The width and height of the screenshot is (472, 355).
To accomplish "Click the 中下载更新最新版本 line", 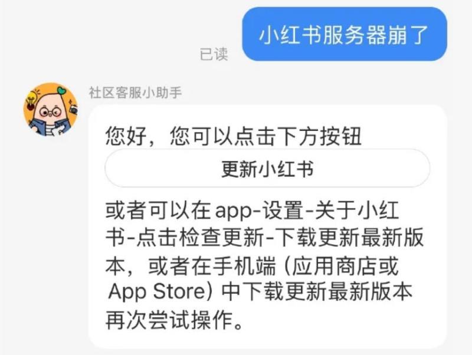I will pos(317,291).
